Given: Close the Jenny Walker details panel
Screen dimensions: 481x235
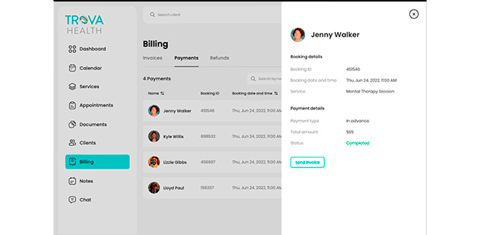Looking at the screenshot, I should point(414,14).
